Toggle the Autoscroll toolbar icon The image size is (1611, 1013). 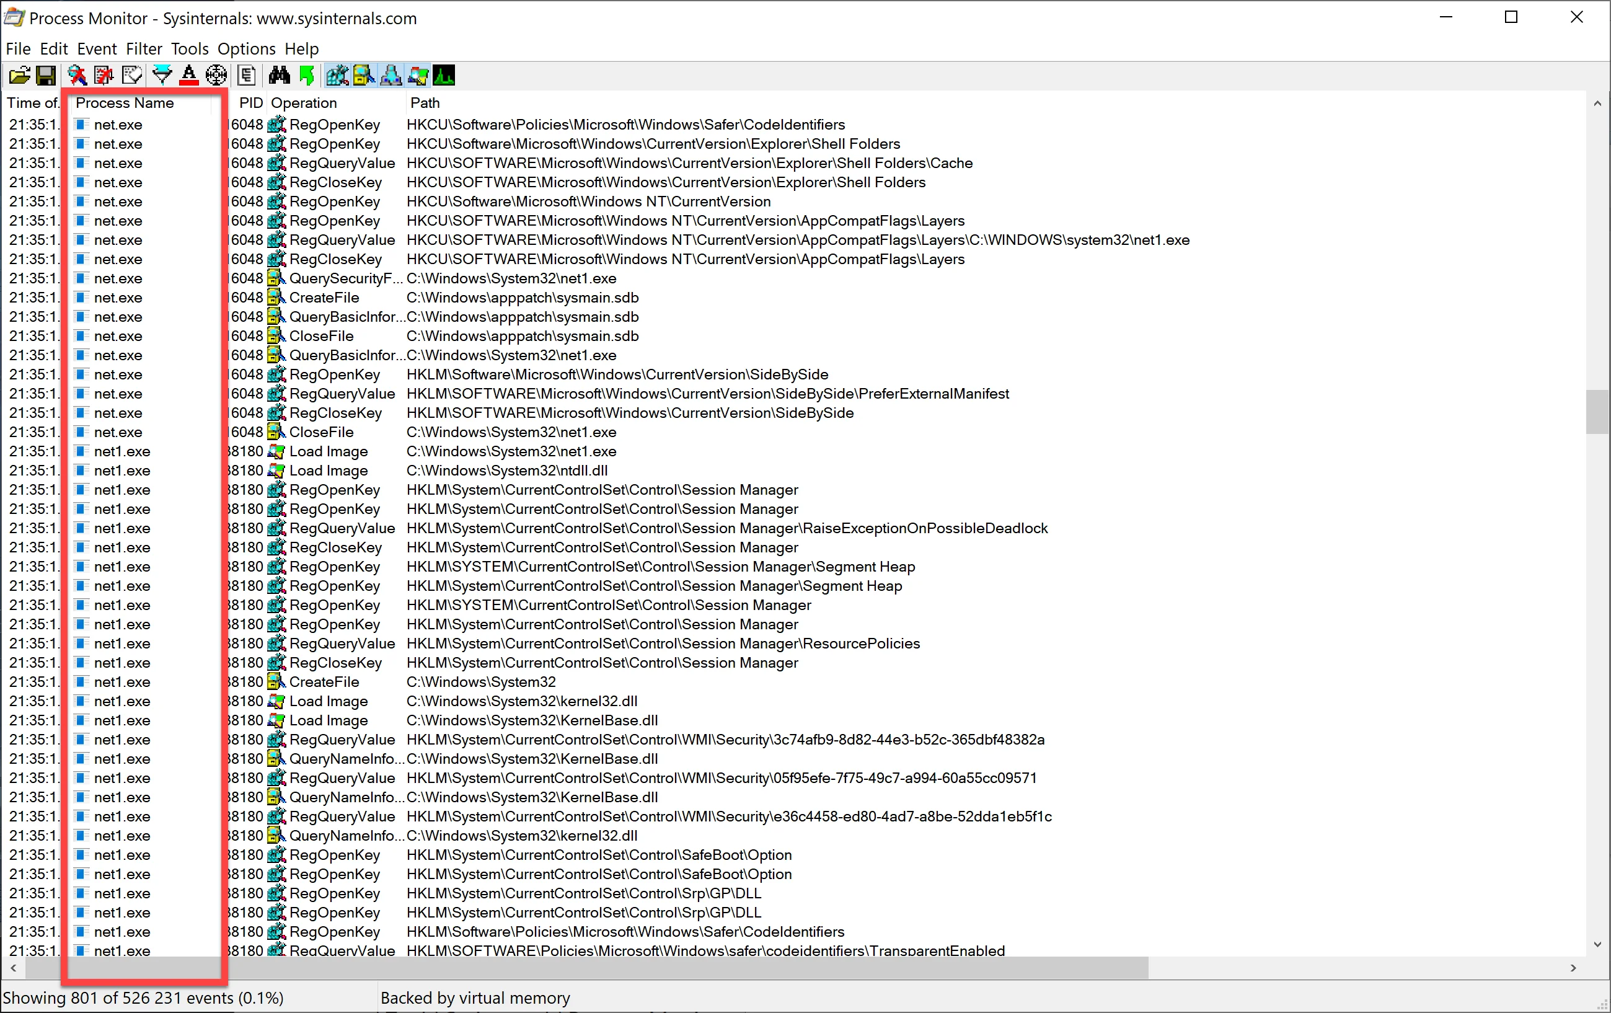pyautogui.click(x=104, y=76)
